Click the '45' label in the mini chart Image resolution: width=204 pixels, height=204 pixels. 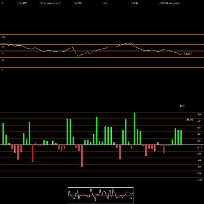pyautogui.click(x=131, y=193)
